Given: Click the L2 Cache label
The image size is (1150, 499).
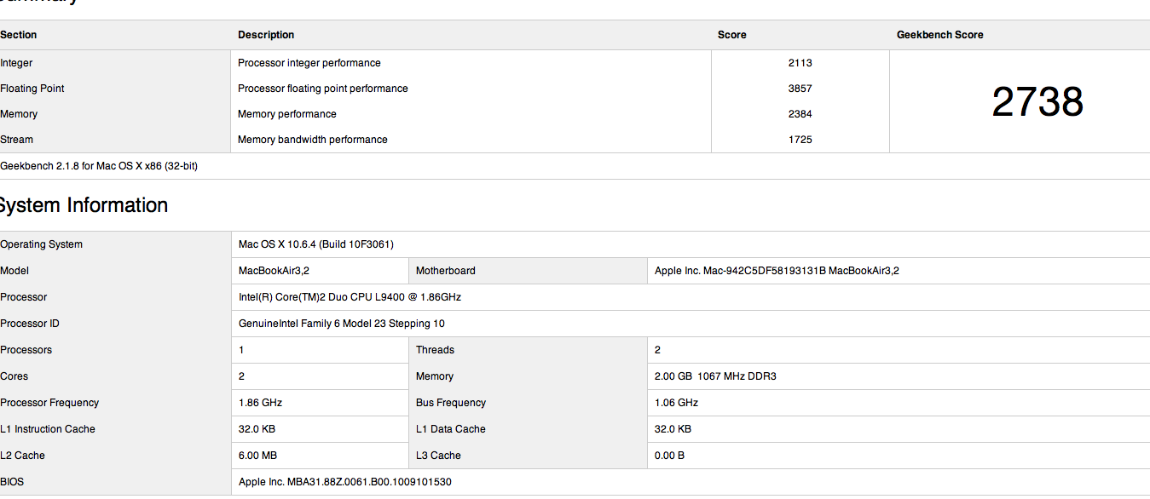Looking at the screenshot, I should point(23,456).
